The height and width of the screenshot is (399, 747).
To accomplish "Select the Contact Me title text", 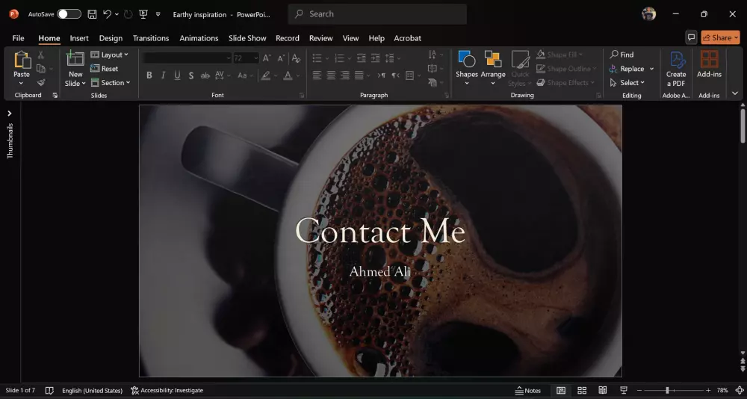I will (380, 231).
